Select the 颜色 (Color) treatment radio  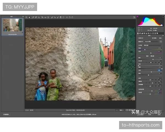tap(153, 38)
